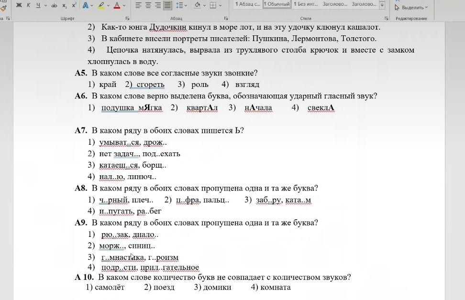This screenshot has width=465, height=300.
Task: Align text to the left
Action: 138,5
